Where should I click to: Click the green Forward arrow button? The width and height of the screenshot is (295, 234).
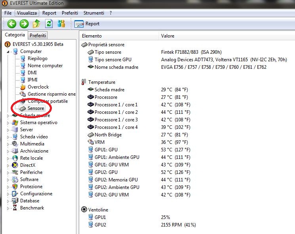coord(24,24)
